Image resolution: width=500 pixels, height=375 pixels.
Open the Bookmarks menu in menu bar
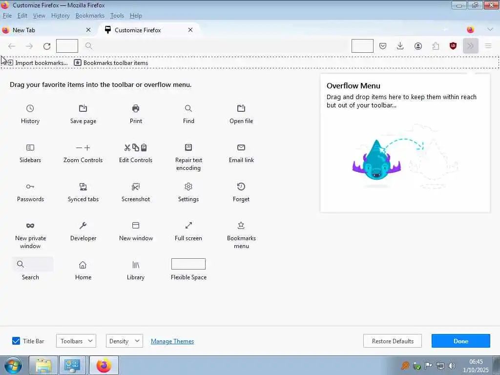[90, 16]
